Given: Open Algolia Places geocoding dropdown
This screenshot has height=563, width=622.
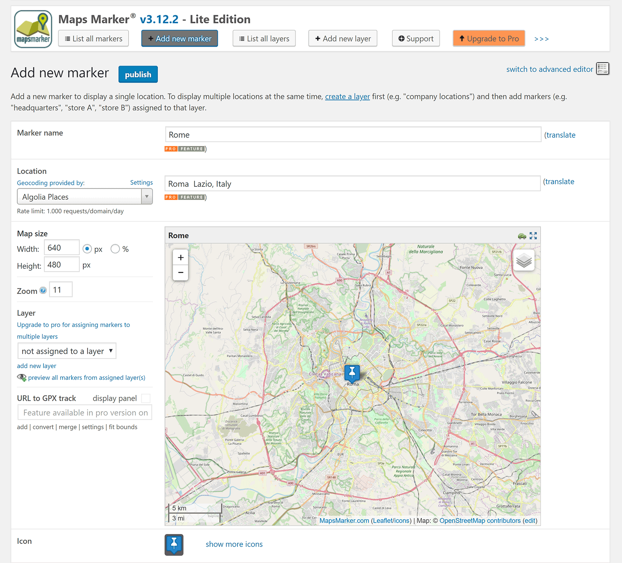Looking at the screenshot, I should pos(85,196).
